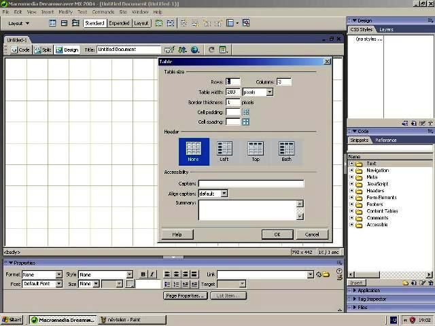Click the refresh design view icon
435x326 pixels.
coord(212,50)
